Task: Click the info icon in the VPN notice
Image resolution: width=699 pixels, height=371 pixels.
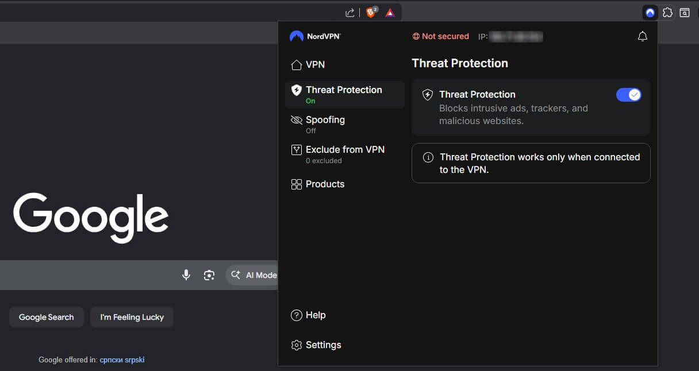Action: [x=428, y=157]
